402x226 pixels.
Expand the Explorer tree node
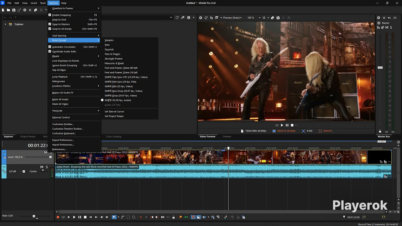pyautogui.click(x=5, y=24)
